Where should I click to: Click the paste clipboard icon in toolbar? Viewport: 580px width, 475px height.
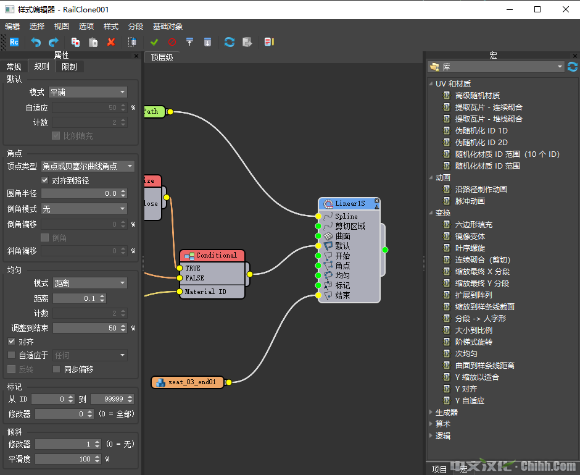pyautogui.click(x=93, y=42)
